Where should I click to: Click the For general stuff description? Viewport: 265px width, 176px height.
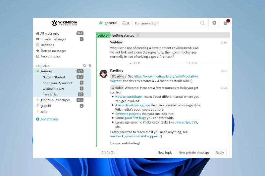(147, 23)
